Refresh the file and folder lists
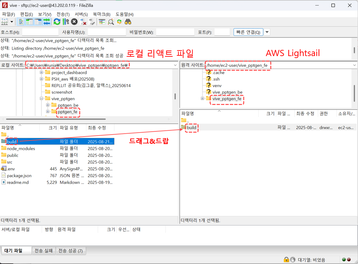The image size is (358, 264). [x=57, y=22]
